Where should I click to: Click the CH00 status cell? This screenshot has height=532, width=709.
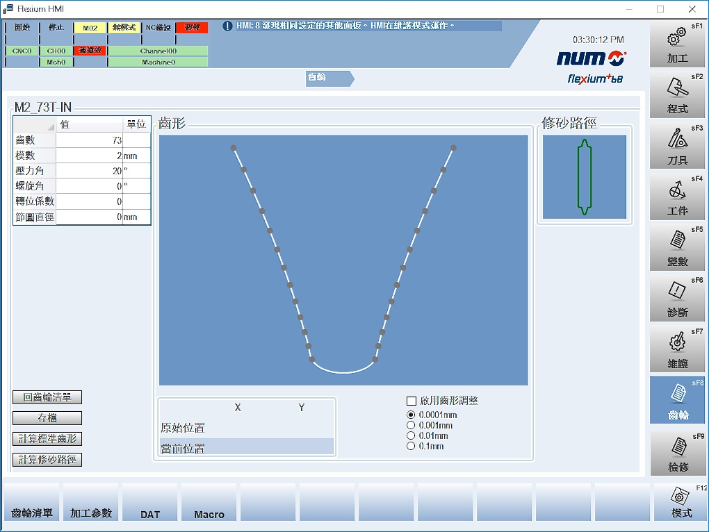[56, 51]
